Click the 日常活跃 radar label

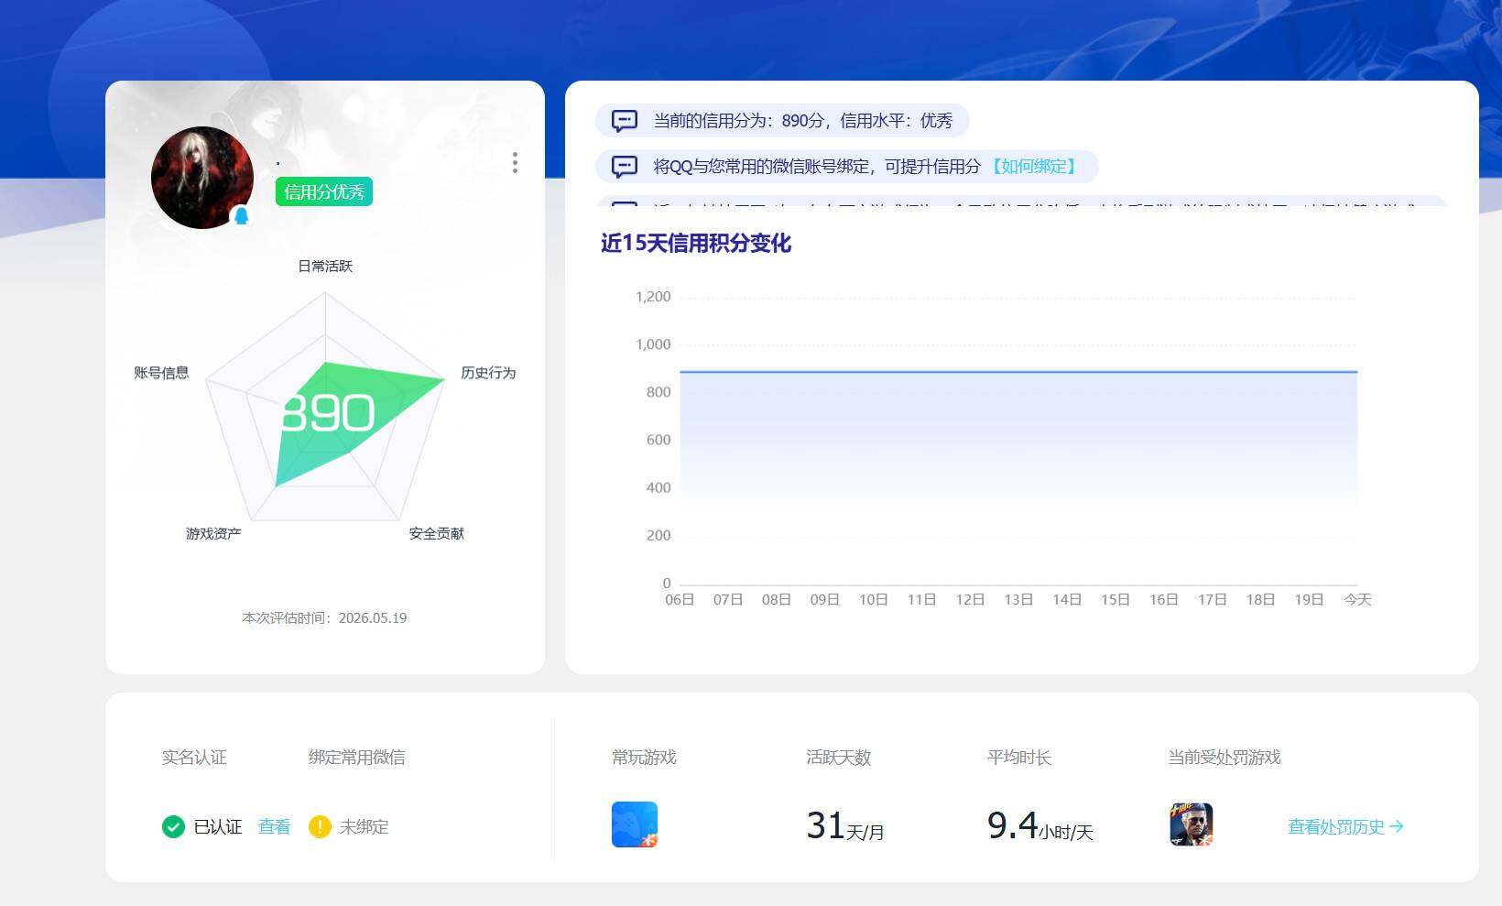click(x=325, y=266)
